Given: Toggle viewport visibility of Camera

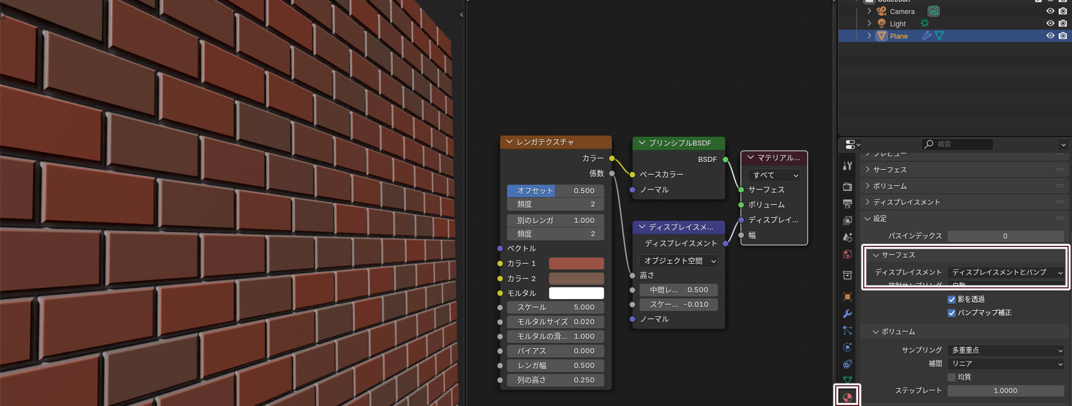Looking at the screenshot, I should click(x=1050, y=11).
